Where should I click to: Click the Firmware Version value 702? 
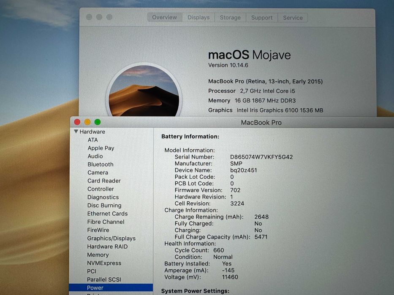coord(235,190)
